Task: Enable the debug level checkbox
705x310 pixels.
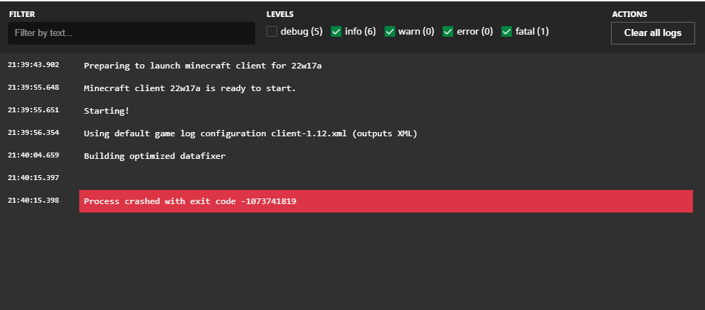Action: [x=272, y=31]
